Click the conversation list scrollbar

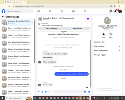click(34, 42)
